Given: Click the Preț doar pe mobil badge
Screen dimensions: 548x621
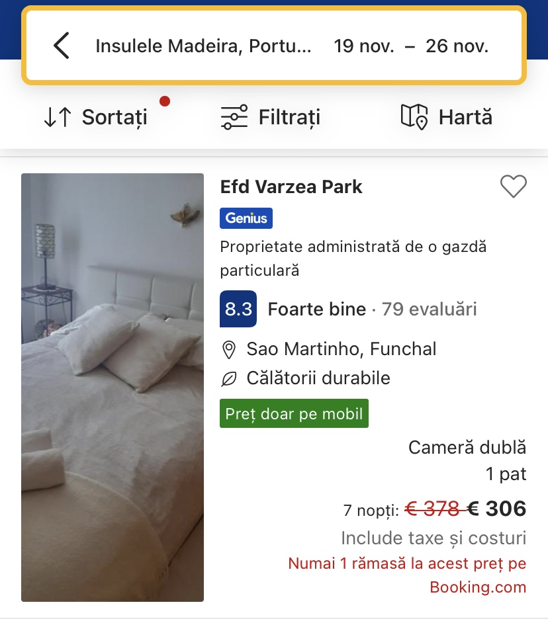Looking at the screenshot, I should (294, 413).
